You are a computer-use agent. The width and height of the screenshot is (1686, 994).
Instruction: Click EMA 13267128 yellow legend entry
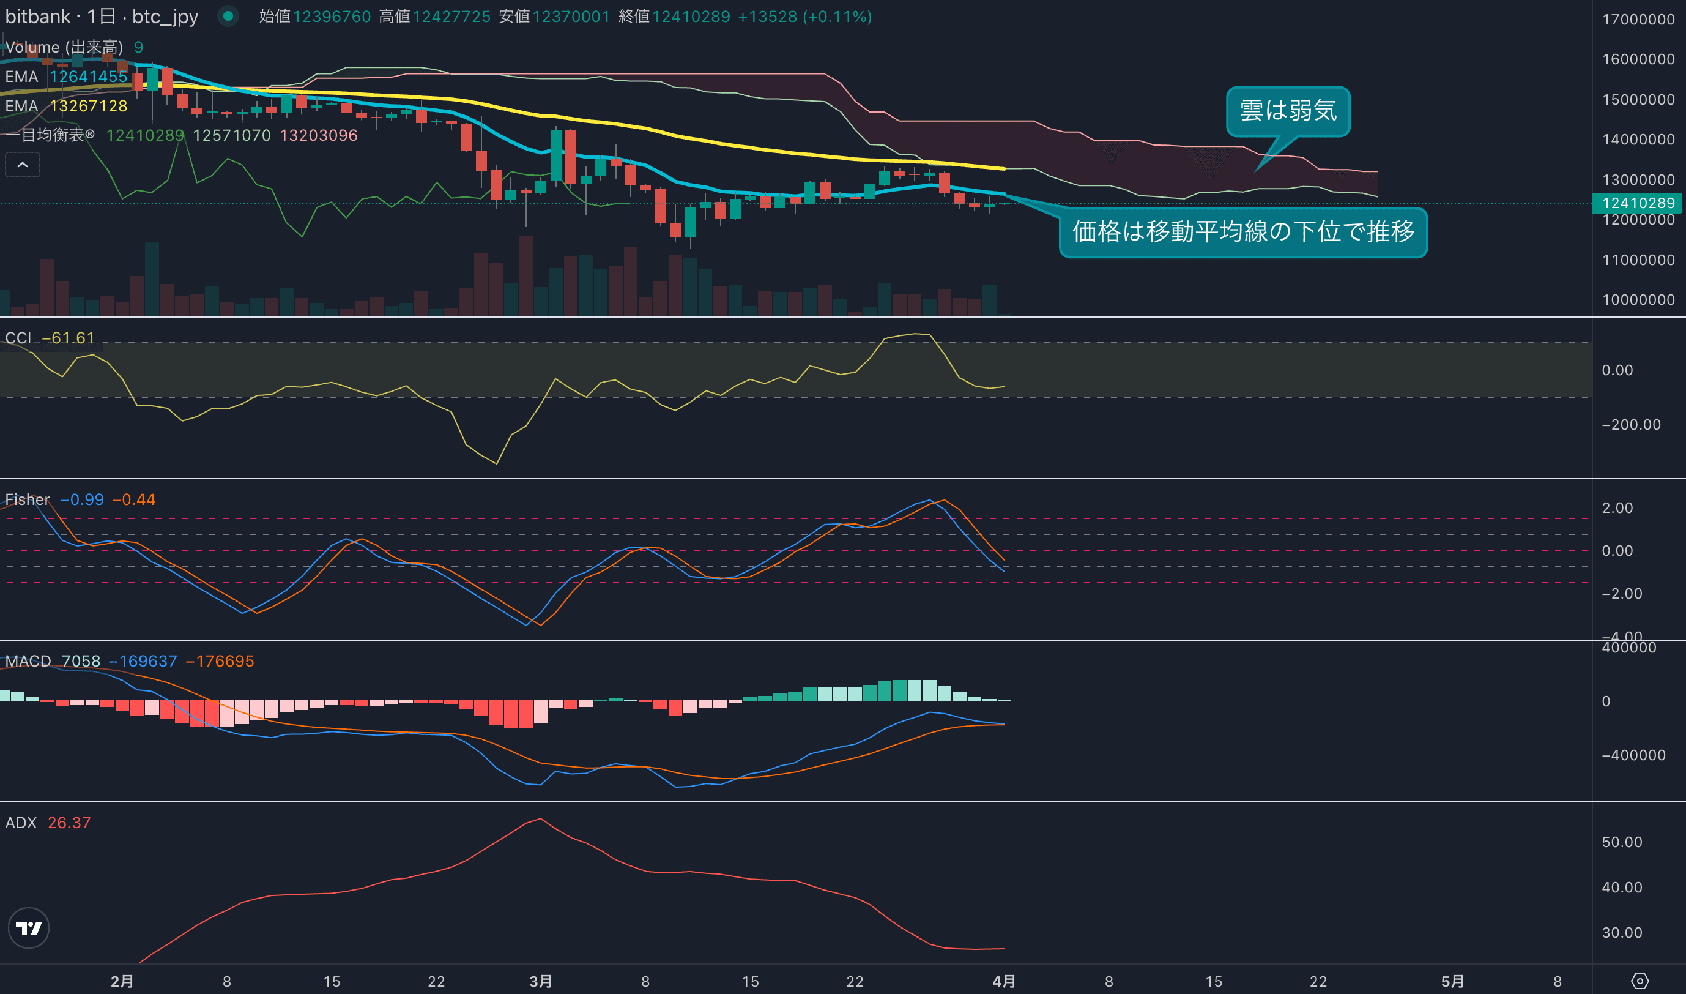66,106
